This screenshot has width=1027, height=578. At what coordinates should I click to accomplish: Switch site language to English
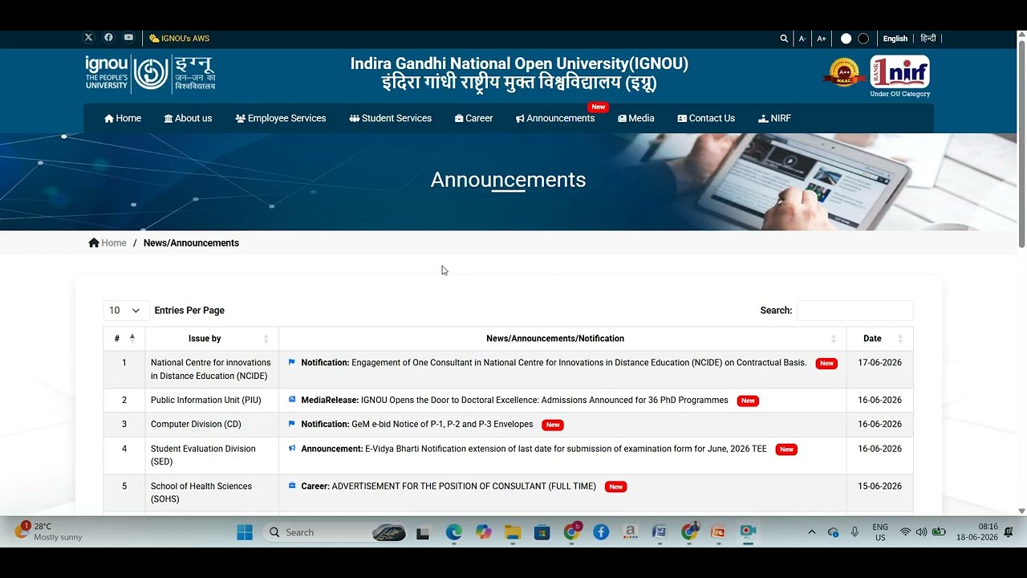tap(895, 39)
